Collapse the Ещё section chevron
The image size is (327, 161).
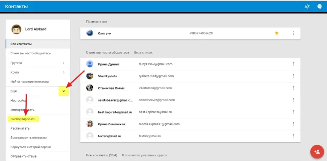click(64, 91)
